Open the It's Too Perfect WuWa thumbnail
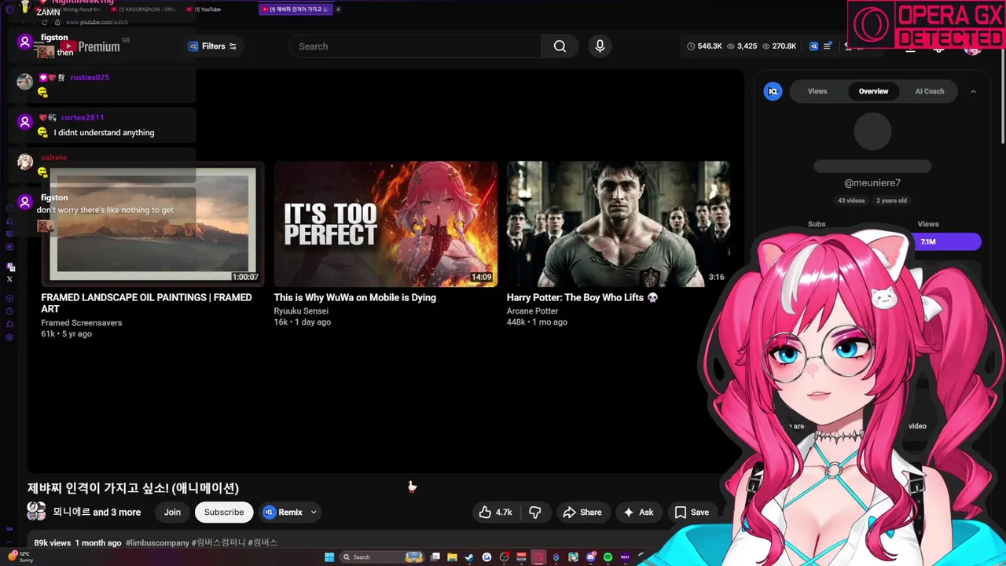The height and width of the screenshot is (566, 1006). tap(385, 224)
